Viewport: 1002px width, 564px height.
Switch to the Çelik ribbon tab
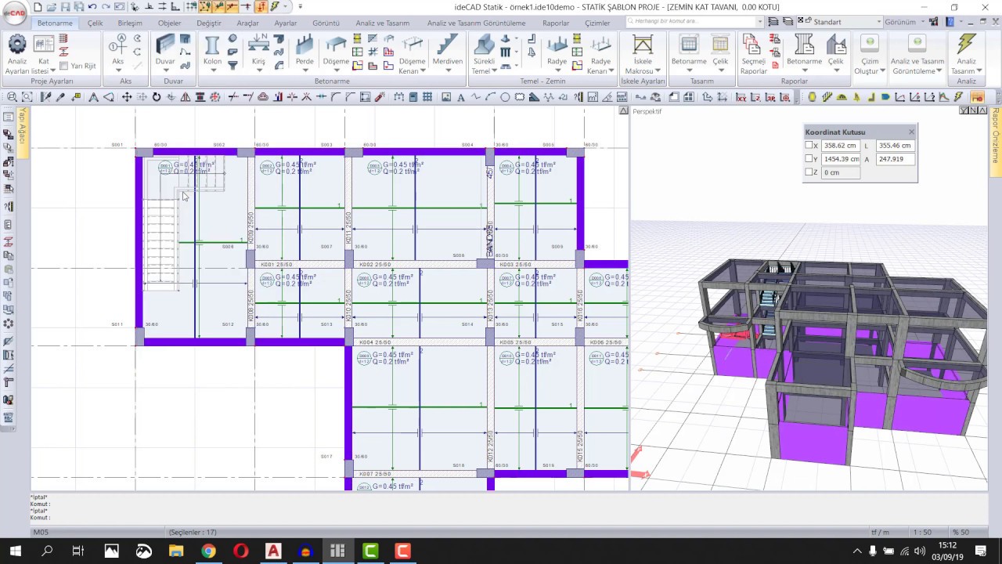(x=95, y=23)
